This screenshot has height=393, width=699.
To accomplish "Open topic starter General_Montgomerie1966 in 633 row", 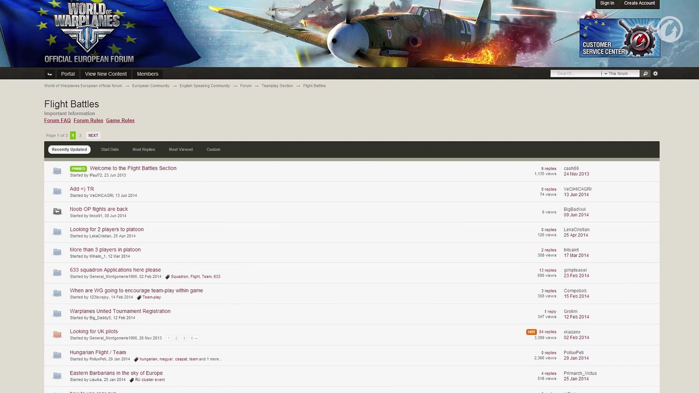I will [x=113, y=277].
